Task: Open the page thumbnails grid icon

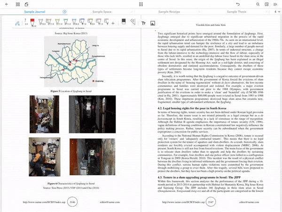Action: 141,4
